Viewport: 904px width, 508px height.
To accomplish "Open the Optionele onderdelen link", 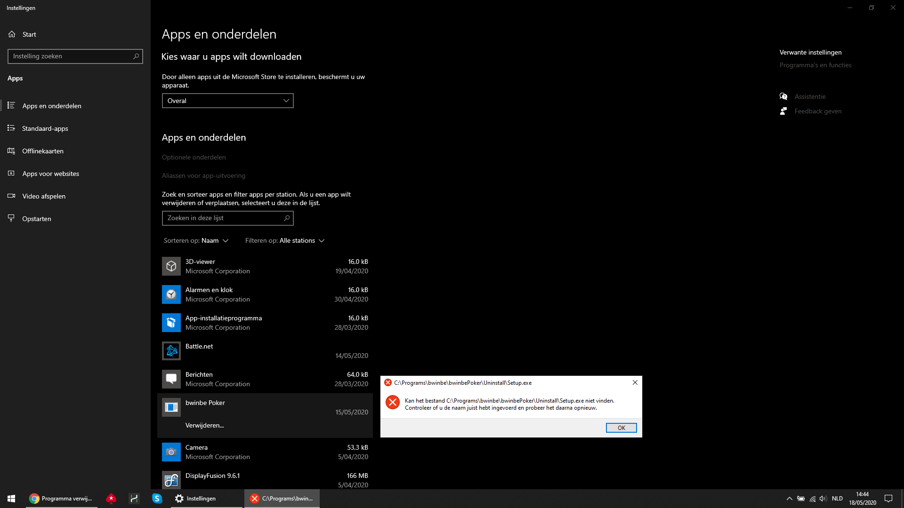I will click(194, 157).
